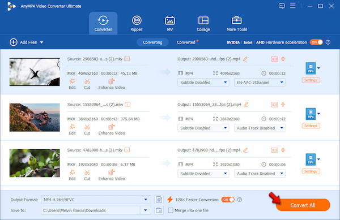Open Settings for 15553064 output
This screenshot has height=220, width=340.
(311, 126)
